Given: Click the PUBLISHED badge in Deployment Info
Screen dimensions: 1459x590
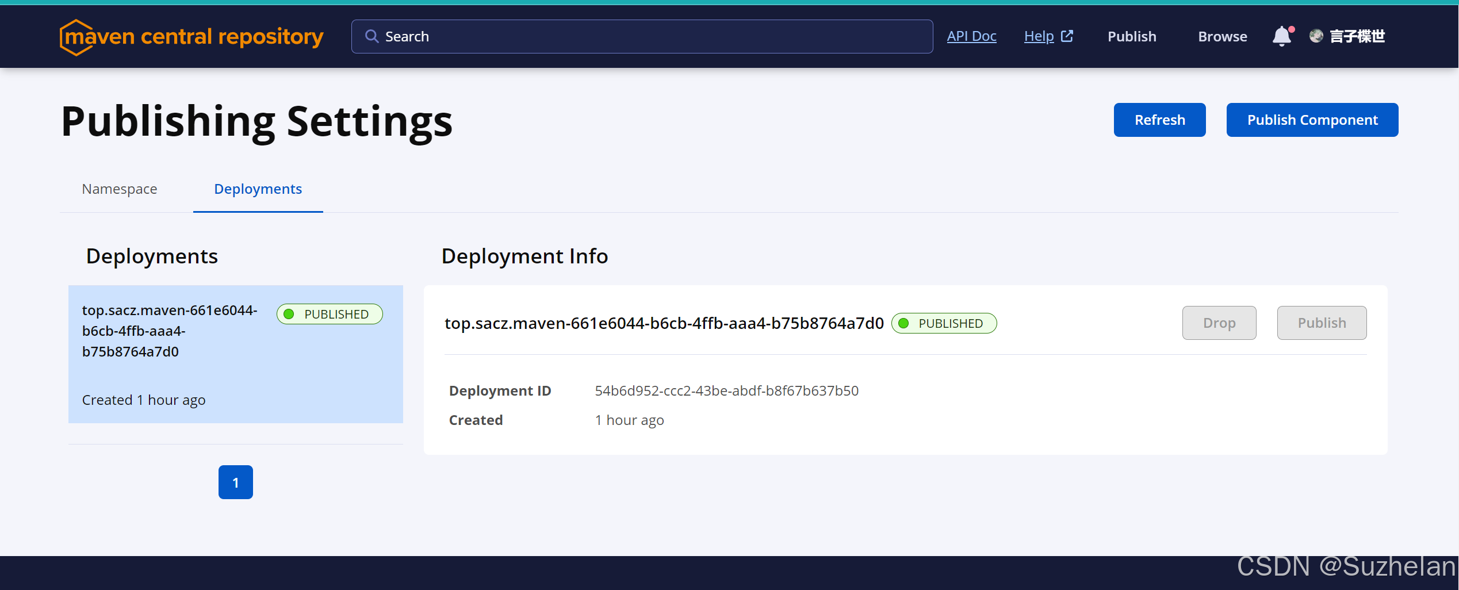Looking at the screenshot, I should click(x=944, y=323).
